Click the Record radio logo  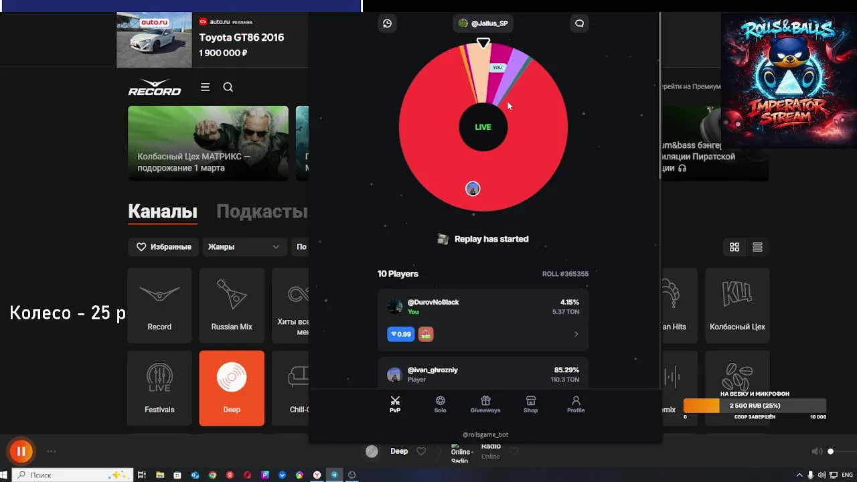click(155, 87)
